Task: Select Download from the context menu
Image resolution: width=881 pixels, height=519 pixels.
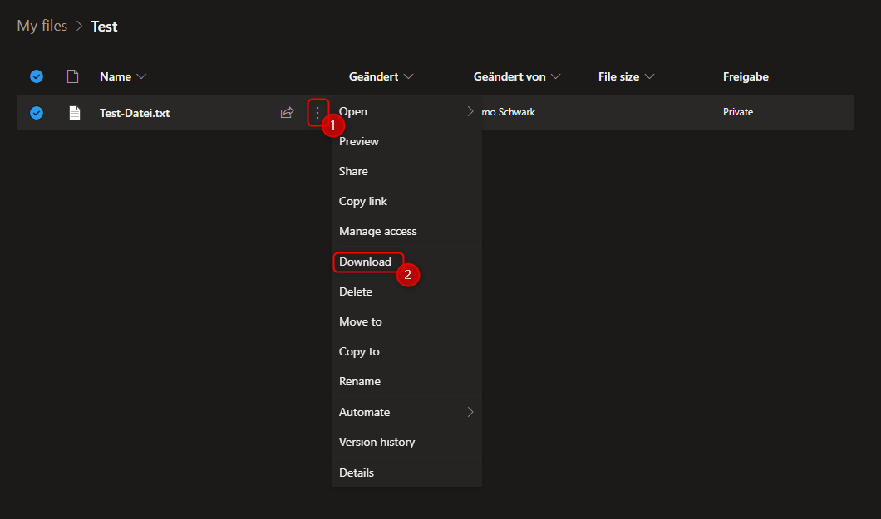Action: click(365, 262)
